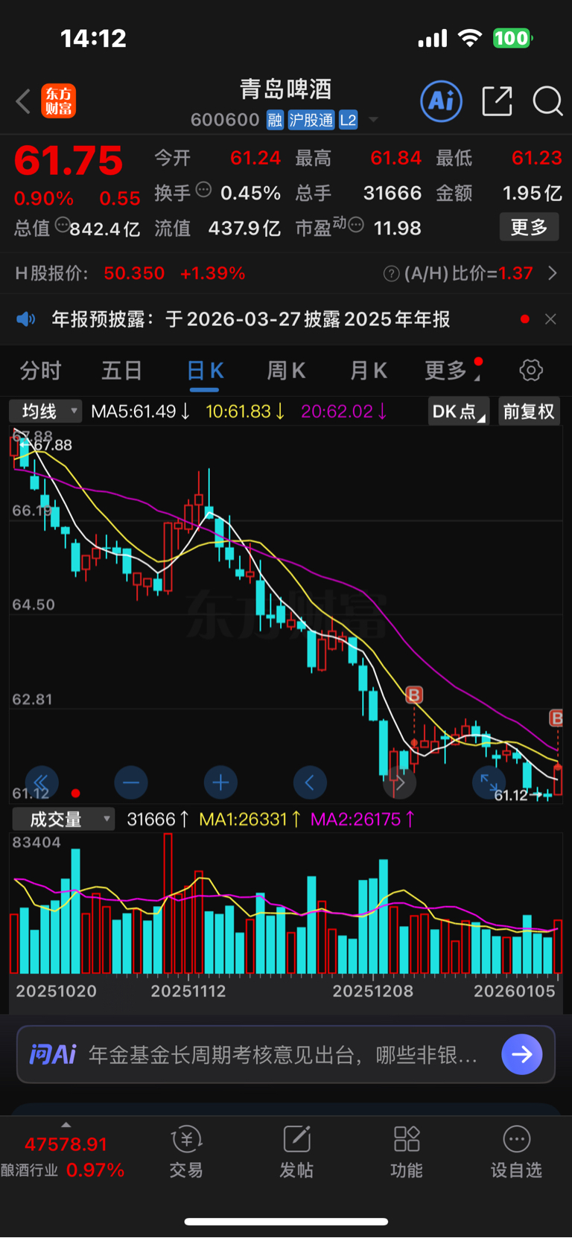The width and height of the screenshot is (572, 1238).
Task: Tap the stock code 600600
Action: 225,120
